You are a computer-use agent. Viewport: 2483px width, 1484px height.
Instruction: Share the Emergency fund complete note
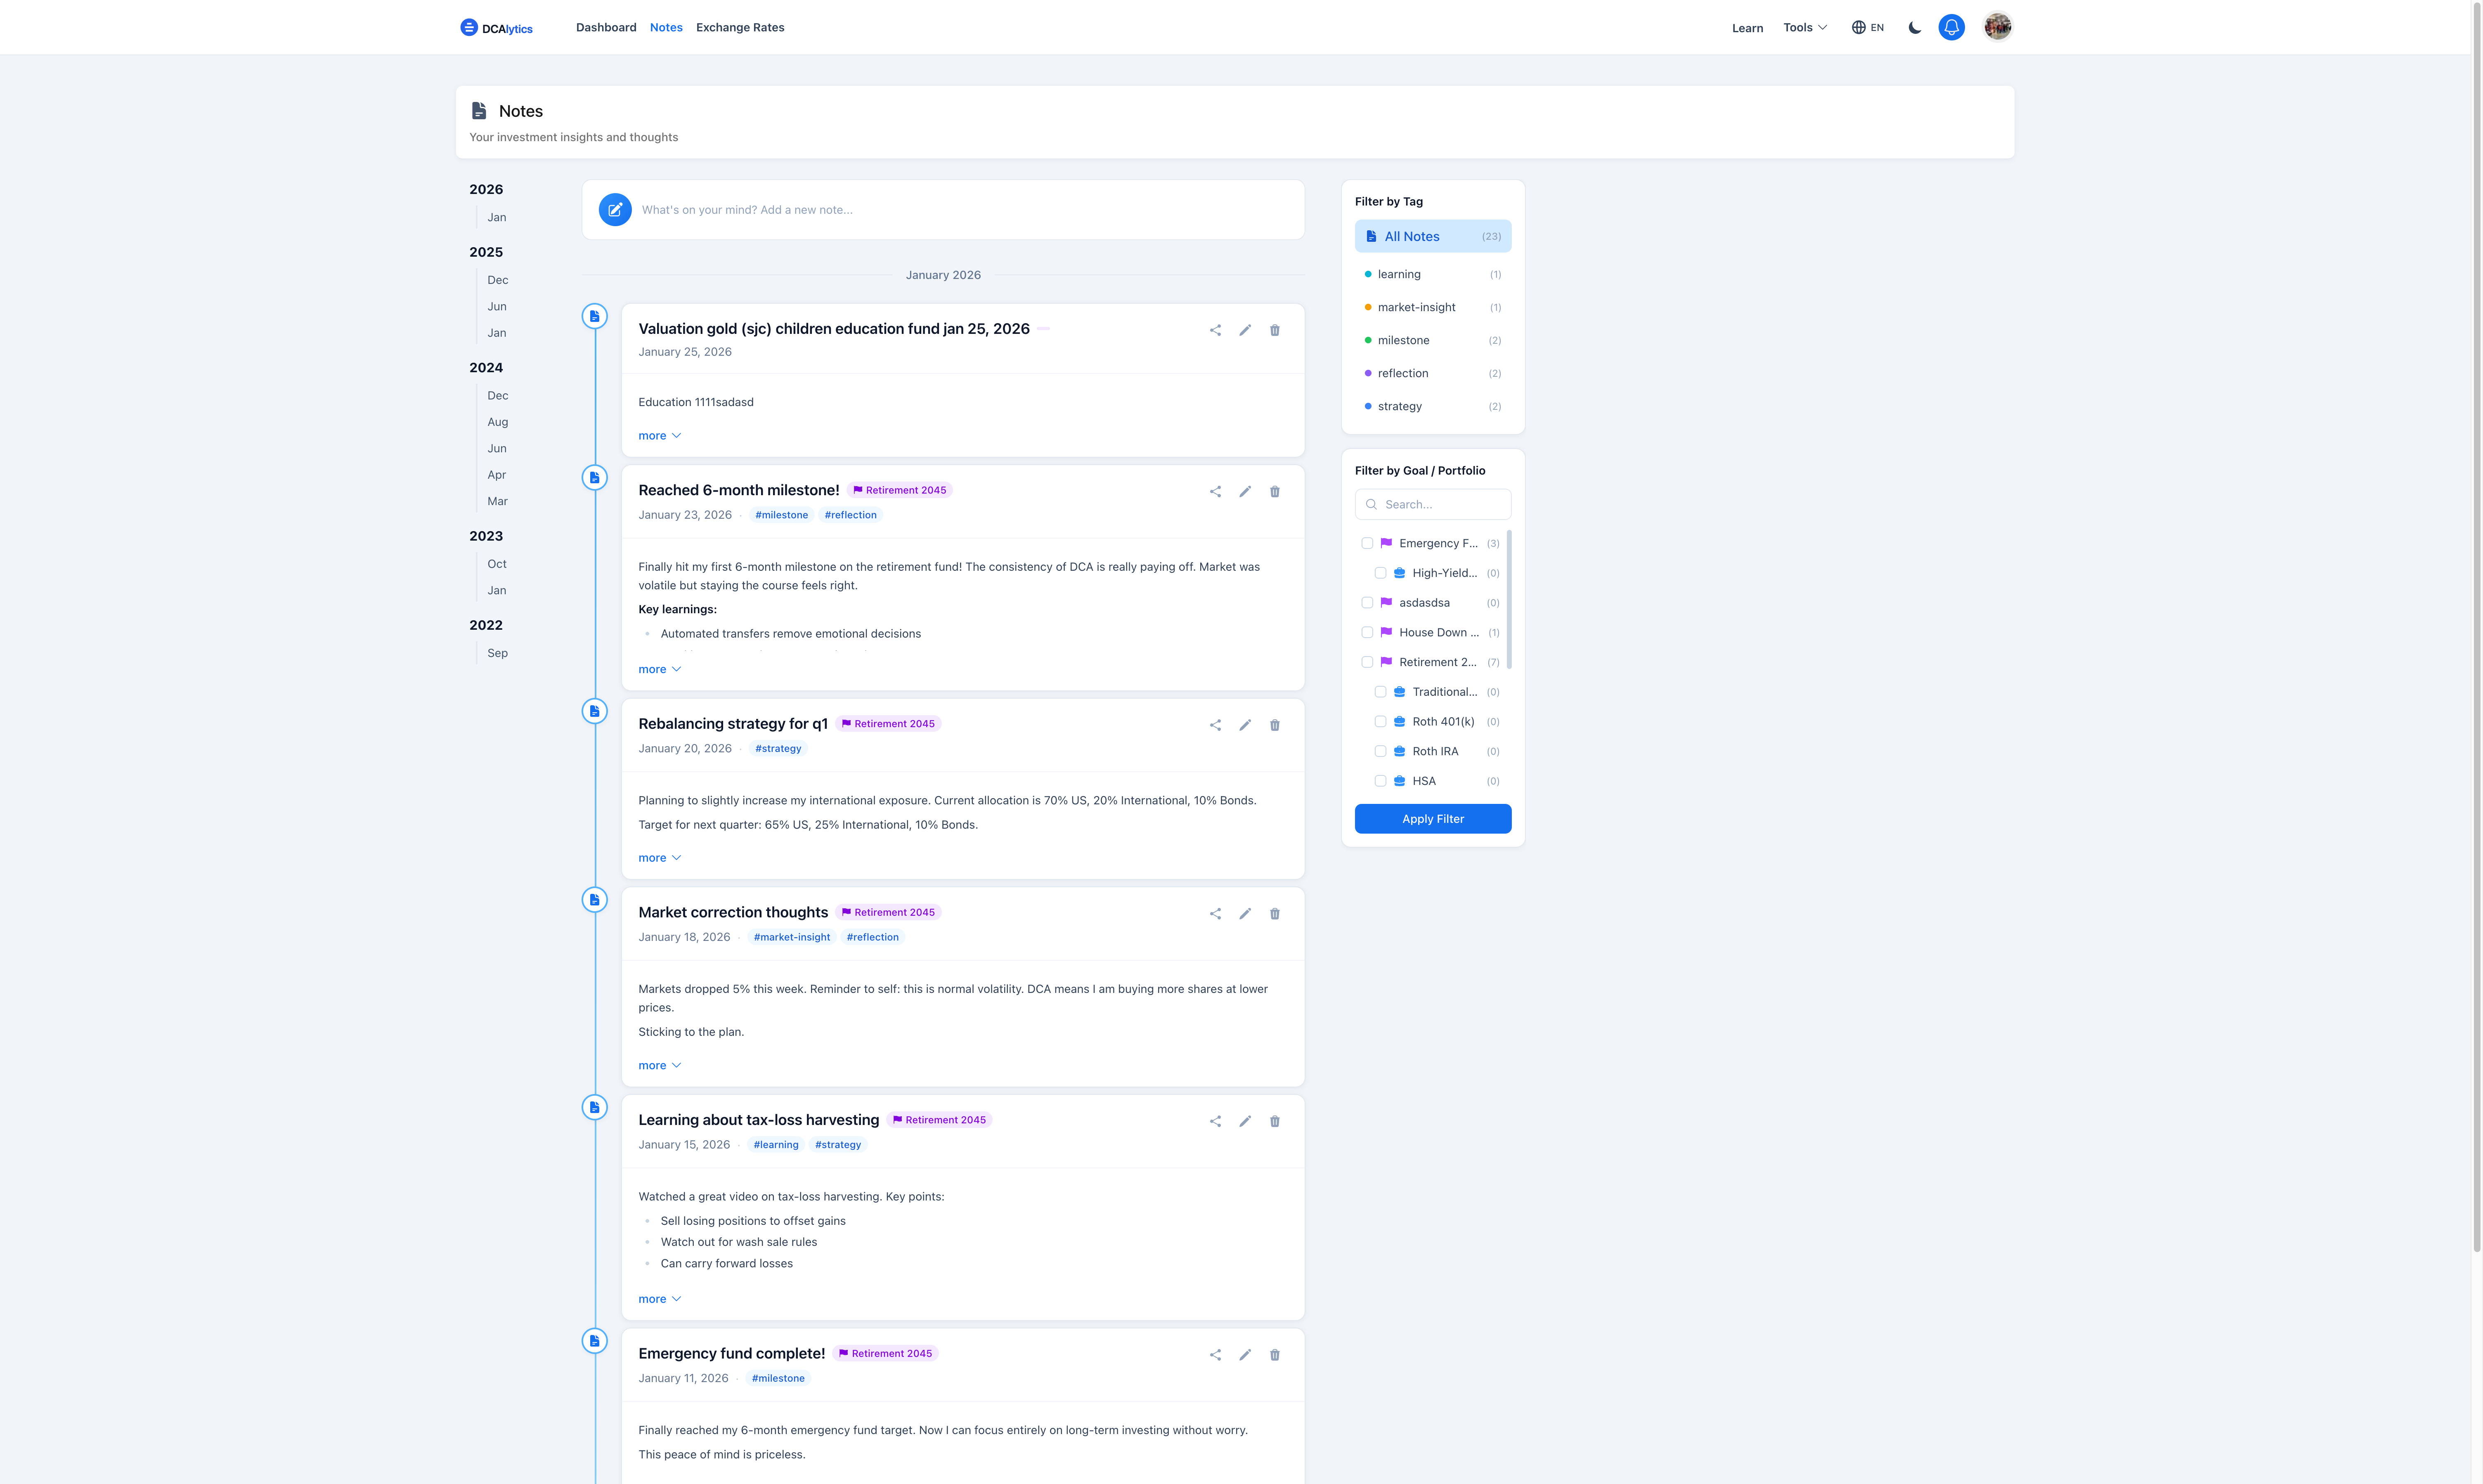[1215, 1354]
